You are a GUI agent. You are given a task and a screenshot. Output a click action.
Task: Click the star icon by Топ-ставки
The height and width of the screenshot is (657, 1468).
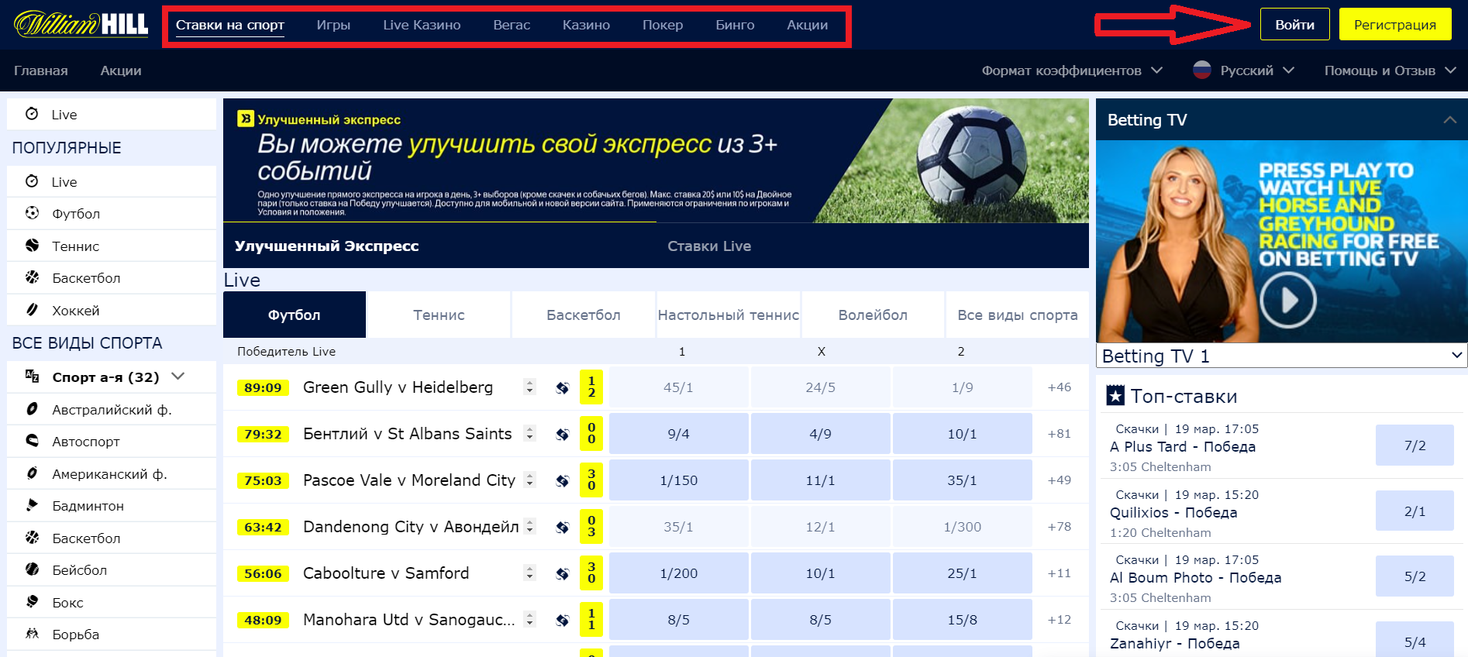[x=1115, y=396]
